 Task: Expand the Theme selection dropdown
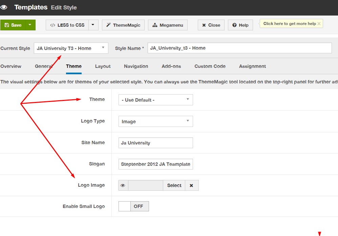click(x=155, y=100)
